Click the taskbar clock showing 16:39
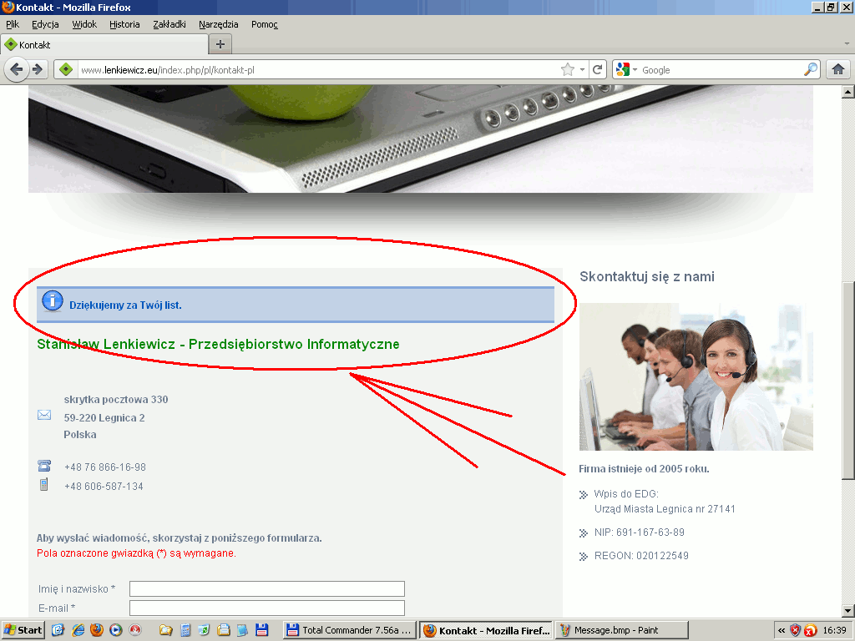 835,630
